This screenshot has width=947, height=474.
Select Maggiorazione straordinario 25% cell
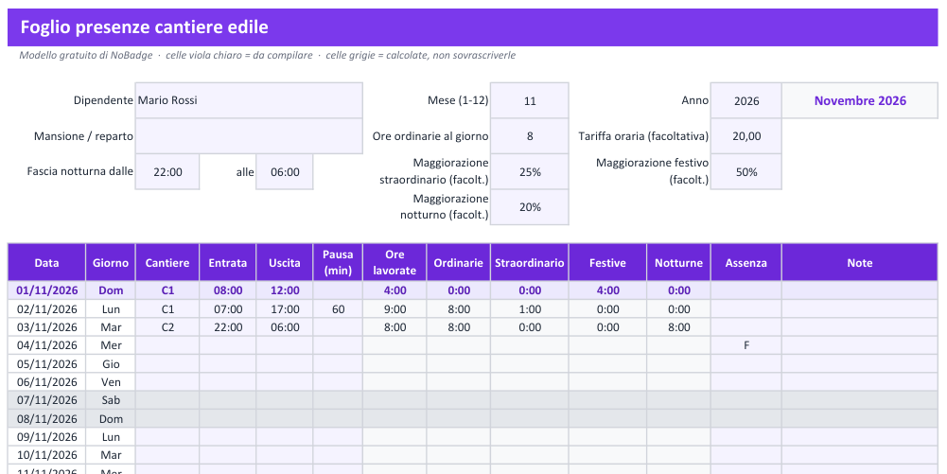tap(530, 171)
